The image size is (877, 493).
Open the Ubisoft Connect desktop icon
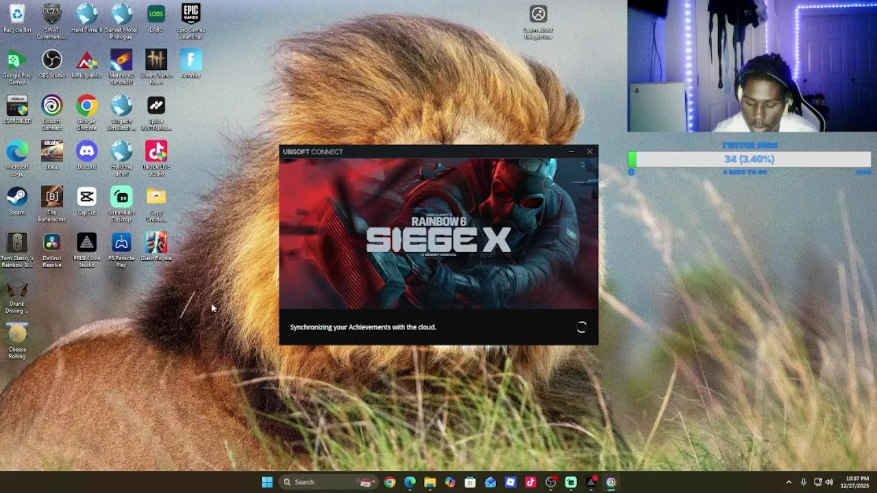tap(52, 113)
